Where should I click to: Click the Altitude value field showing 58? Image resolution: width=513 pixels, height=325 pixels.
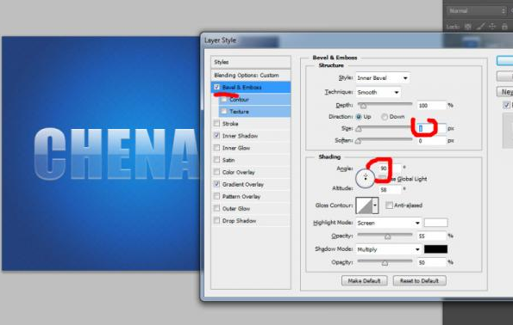[x=390, y=189]
